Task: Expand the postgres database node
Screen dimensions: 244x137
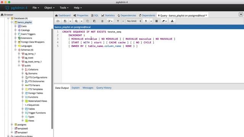Action: [12, 124]
